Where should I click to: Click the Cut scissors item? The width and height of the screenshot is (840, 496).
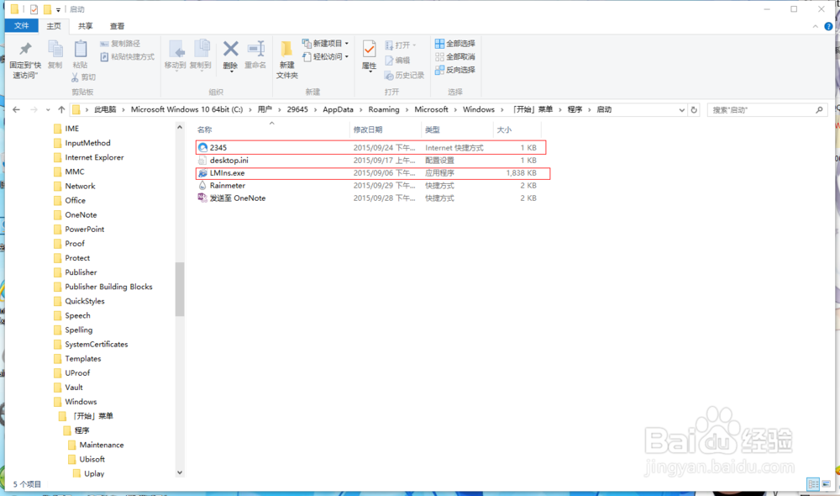[83, 77]
